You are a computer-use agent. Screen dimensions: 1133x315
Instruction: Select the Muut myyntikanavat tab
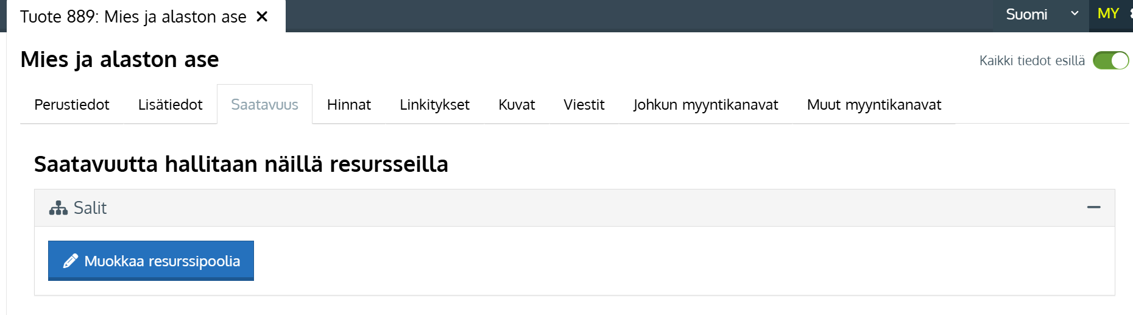[874, 105]
